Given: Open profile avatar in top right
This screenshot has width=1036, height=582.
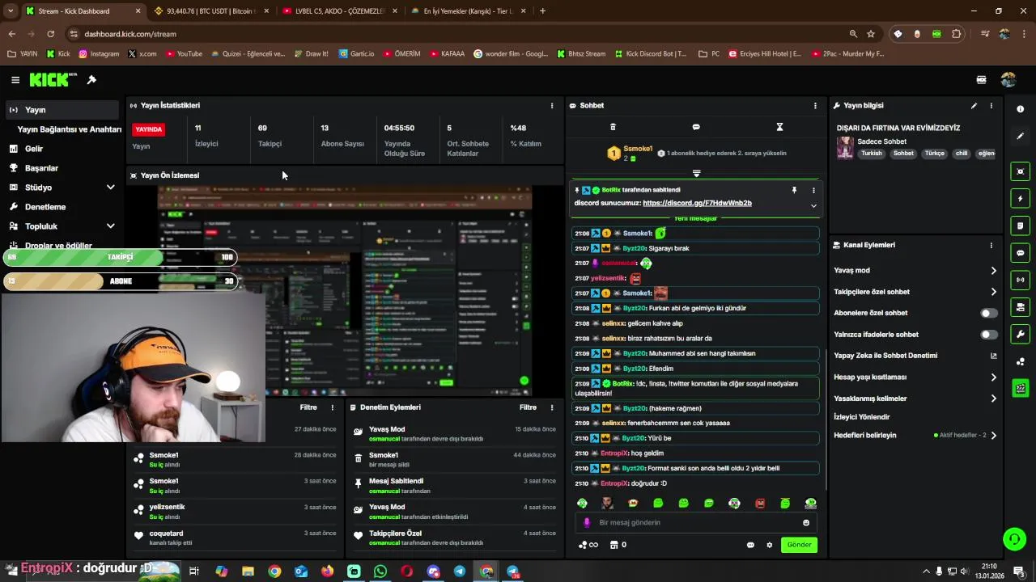Looking at the screenshot, I should (1008, 80).
